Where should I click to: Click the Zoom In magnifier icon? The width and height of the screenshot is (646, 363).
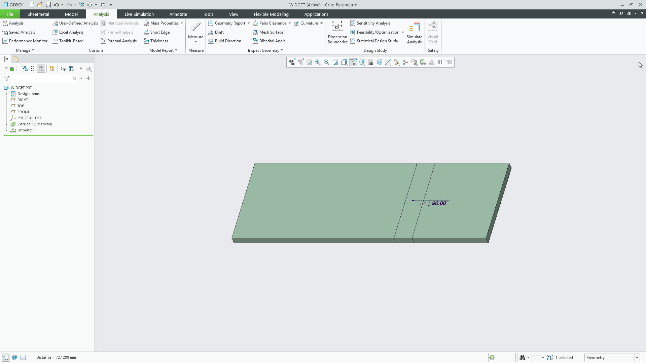(x=318, y=62)
